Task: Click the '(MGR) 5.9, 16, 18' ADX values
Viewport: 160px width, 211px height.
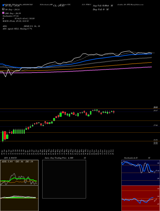Action: pos(32,26)
